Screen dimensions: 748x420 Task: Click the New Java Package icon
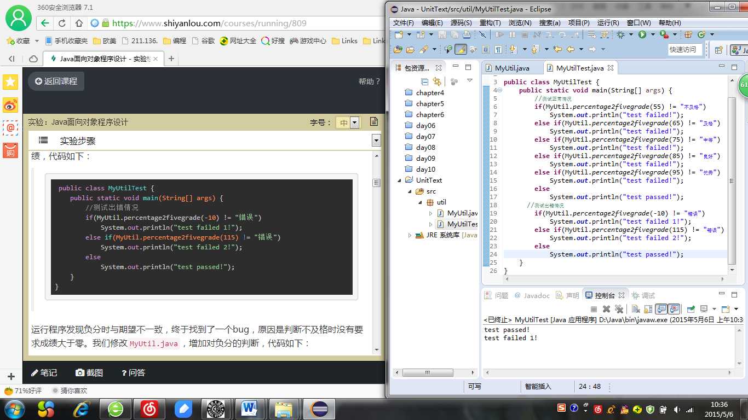(x=688, y=34)
